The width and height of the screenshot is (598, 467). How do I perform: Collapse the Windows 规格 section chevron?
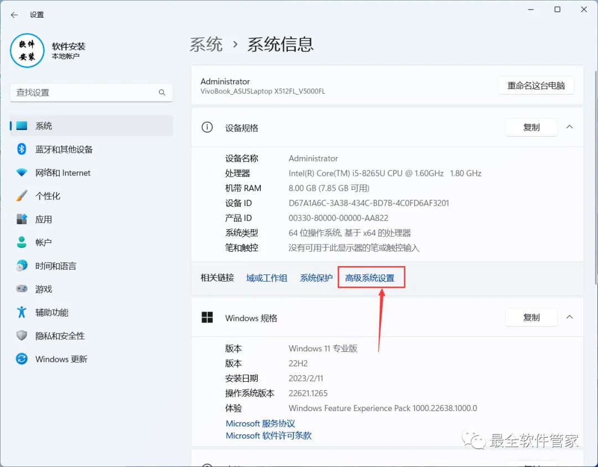coord(569,317)
